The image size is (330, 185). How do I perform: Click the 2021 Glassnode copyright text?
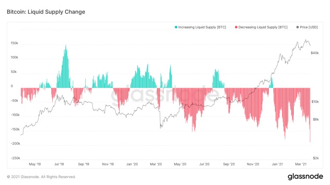(x=41, y=177)
